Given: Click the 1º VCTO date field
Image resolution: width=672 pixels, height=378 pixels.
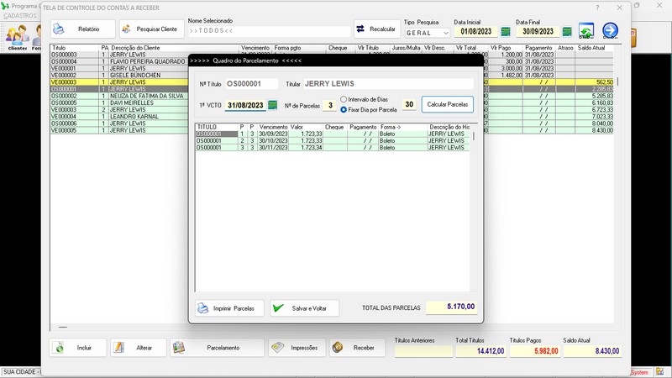Looking at the screenshot, I should click(x=244, y=105).
